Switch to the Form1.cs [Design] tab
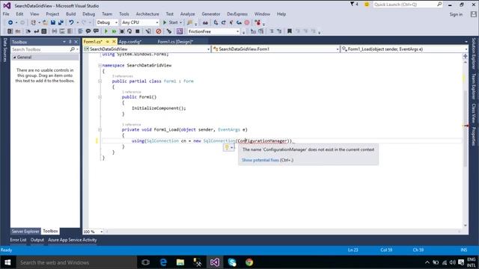The width and height of the screenshot is (479, 269). click(x=175, y=42)
